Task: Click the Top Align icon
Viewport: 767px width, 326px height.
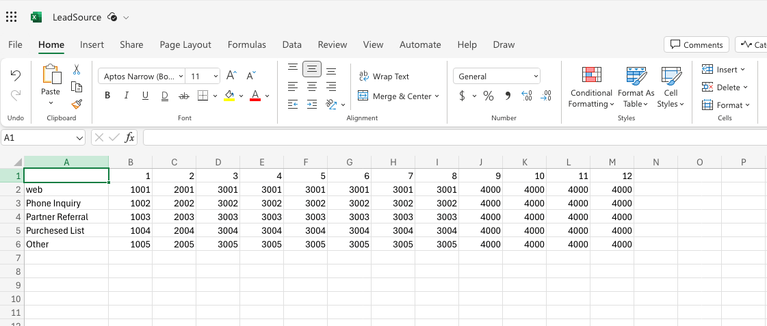Action: coord(293,68)
